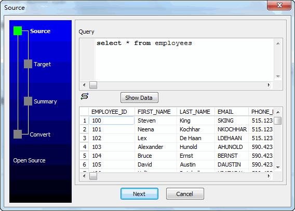Click the green Source step square
This screenshot has width=295, height=211.
(x=18, y=31)
